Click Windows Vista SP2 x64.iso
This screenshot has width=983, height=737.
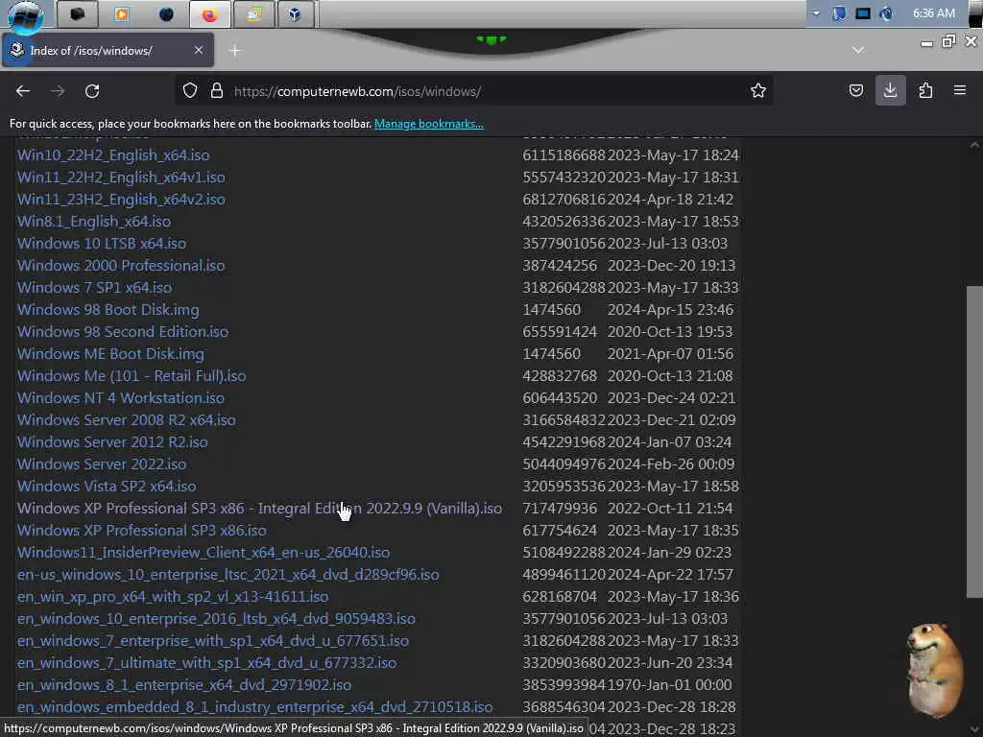[107, 486]
